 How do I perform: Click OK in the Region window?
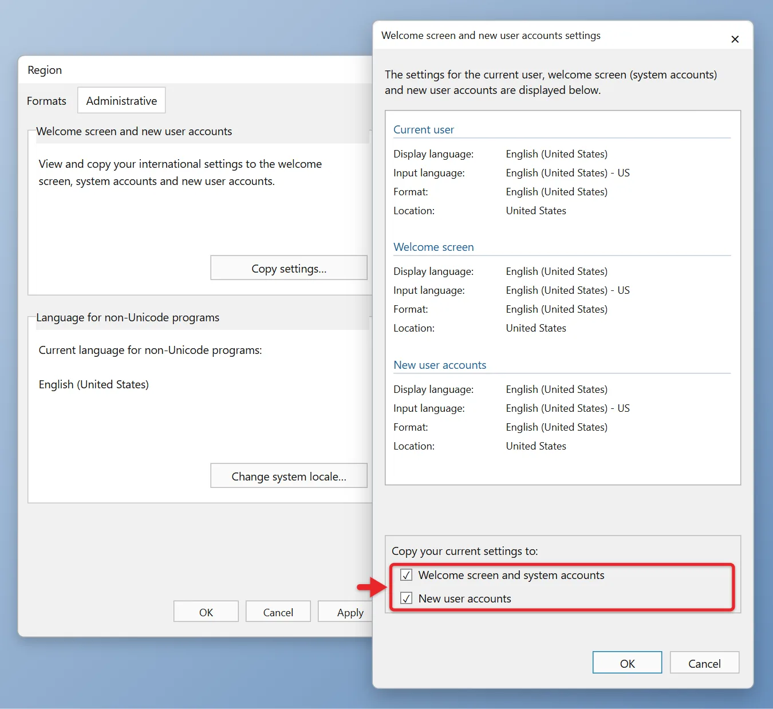[x=206, y=612]
